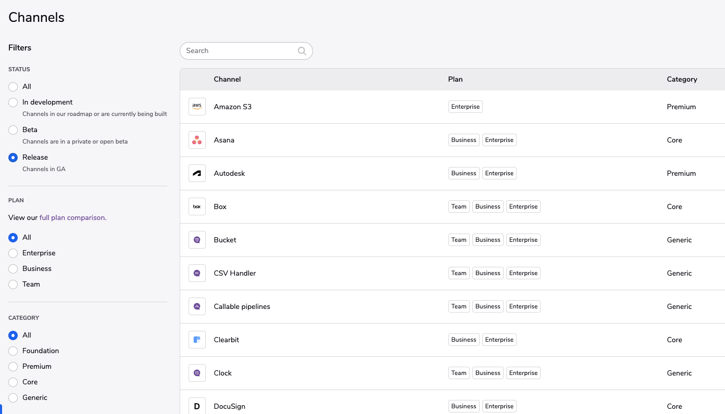Open the Autodesk channel row
Screen dimensions: 725x414
[453, 173]
